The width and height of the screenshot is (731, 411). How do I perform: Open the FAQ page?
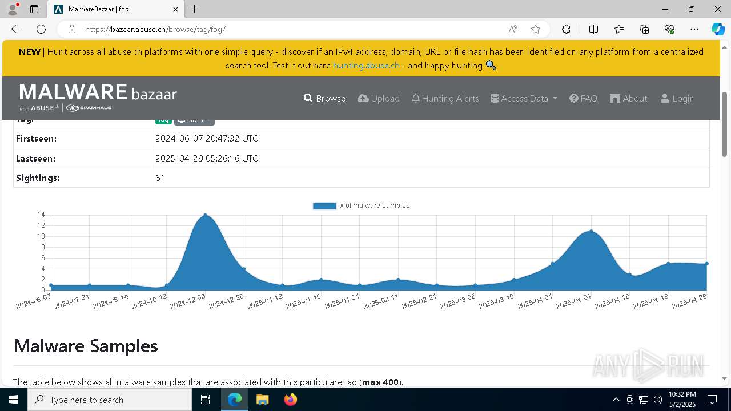coord(583,98)
